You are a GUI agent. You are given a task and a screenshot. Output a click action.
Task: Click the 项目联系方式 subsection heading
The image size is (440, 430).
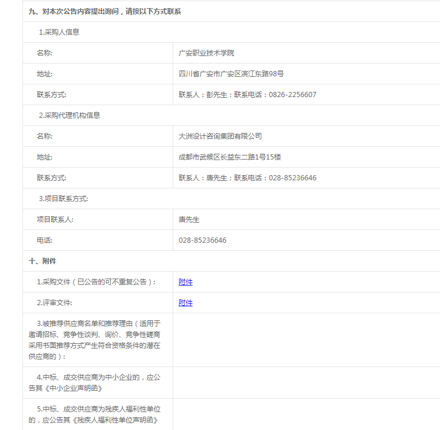(x=64, y=199)
